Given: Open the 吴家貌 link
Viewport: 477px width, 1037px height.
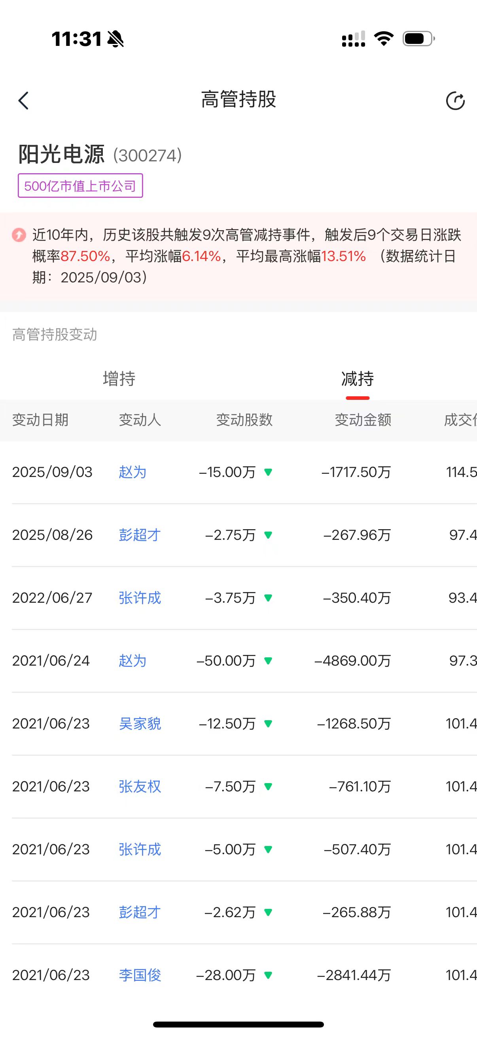Looking at the screenshot, I should (x=140, y=723).
